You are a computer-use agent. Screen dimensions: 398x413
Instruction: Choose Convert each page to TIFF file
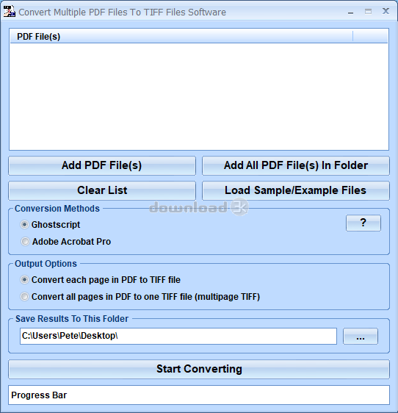[24, 280]
